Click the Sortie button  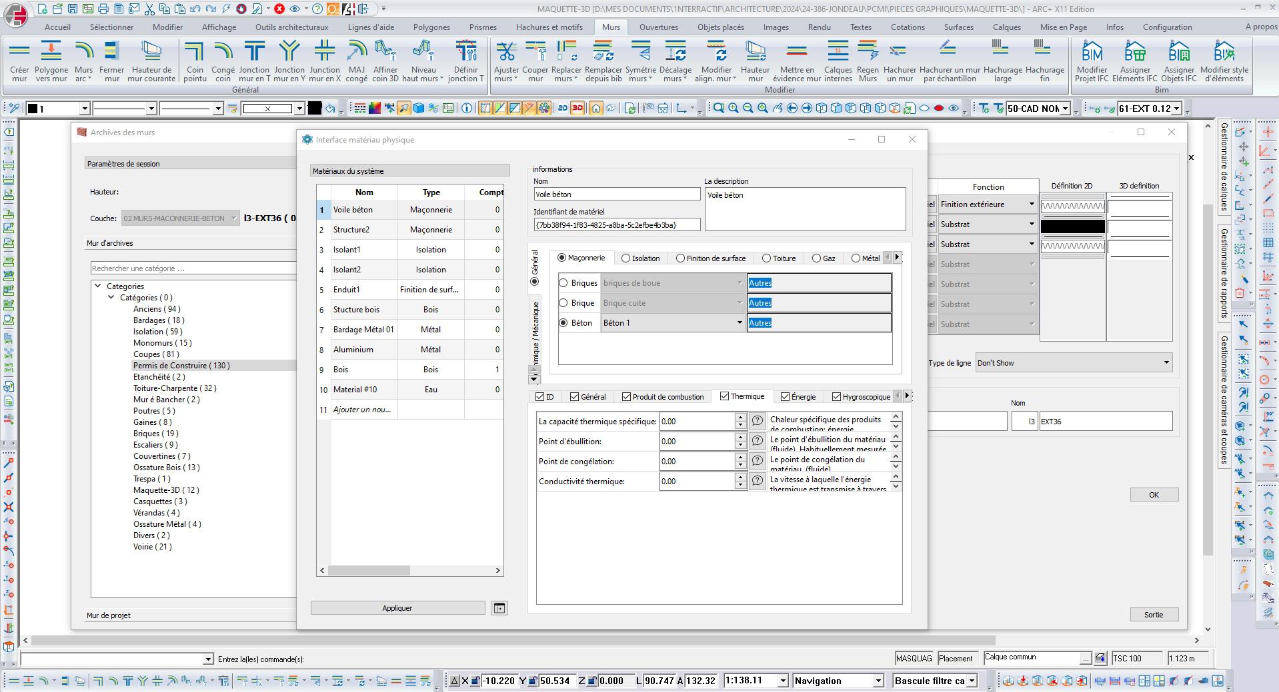tap(1153, 615)
